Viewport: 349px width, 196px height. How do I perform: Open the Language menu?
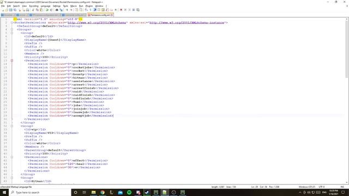click(45, 6)
